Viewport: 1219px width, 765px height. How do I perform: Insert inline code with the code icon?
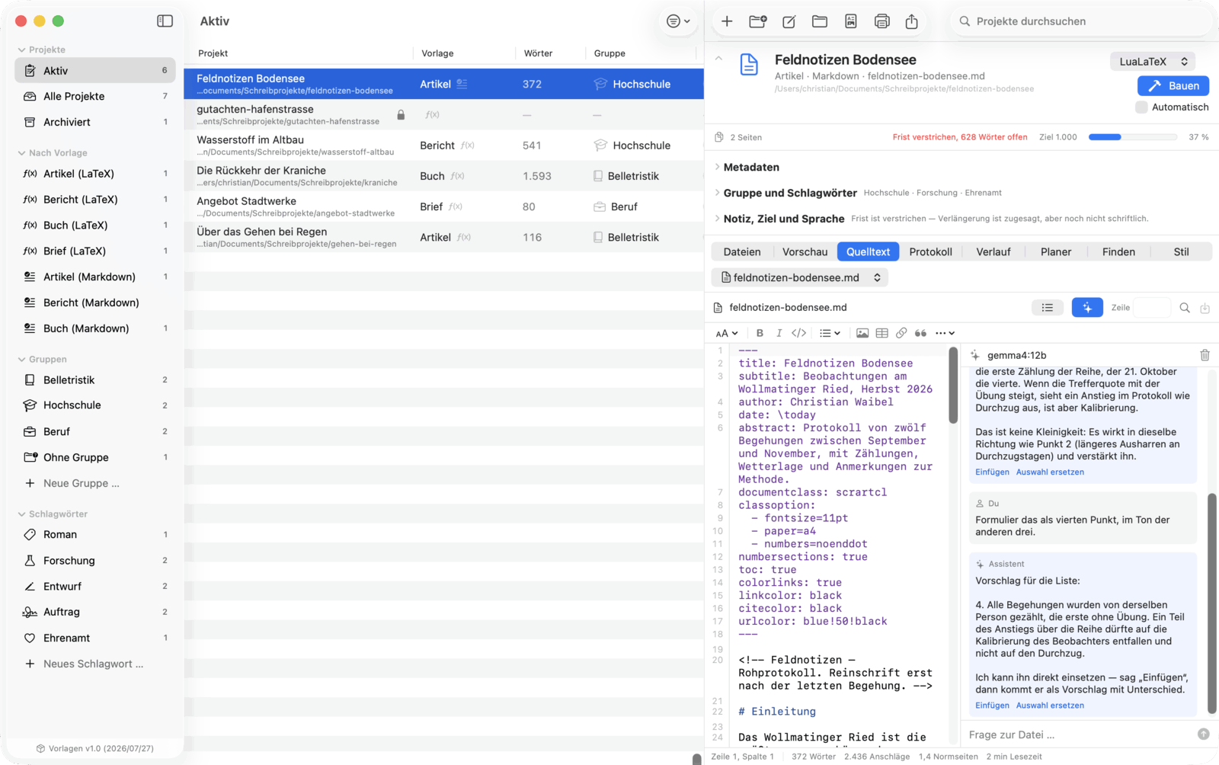798,333
